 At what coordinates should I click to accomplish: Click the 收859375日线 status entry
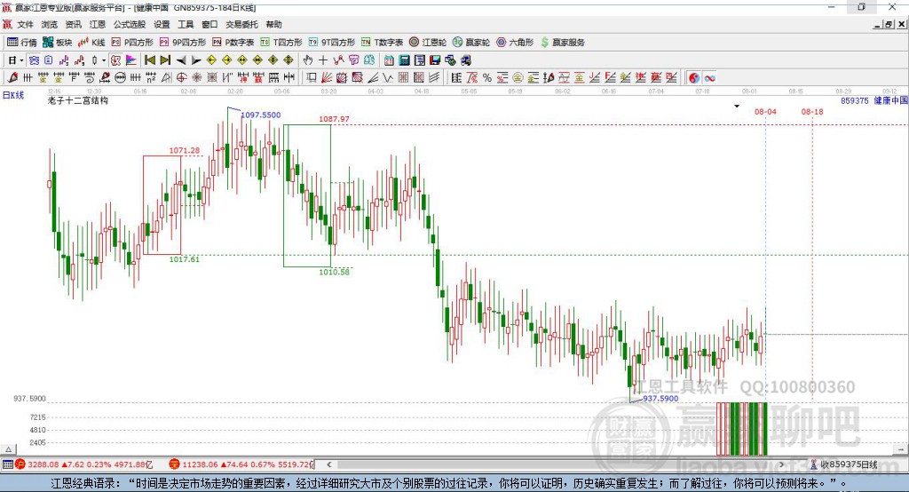point(843,464)
